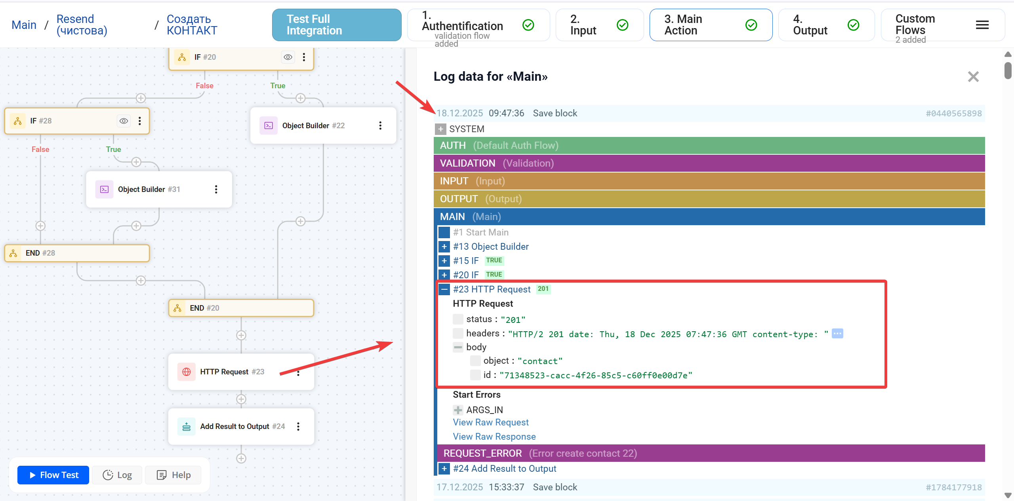This screenshot has height=501, width=1014.
Task: Expand the full headers value ellipsis
Action: 837,334
